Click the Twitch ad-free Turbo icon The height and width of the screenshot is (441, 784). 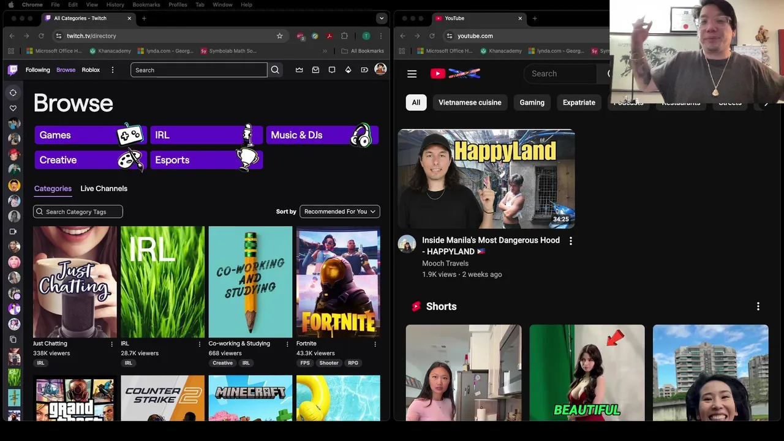pos(364,70)
